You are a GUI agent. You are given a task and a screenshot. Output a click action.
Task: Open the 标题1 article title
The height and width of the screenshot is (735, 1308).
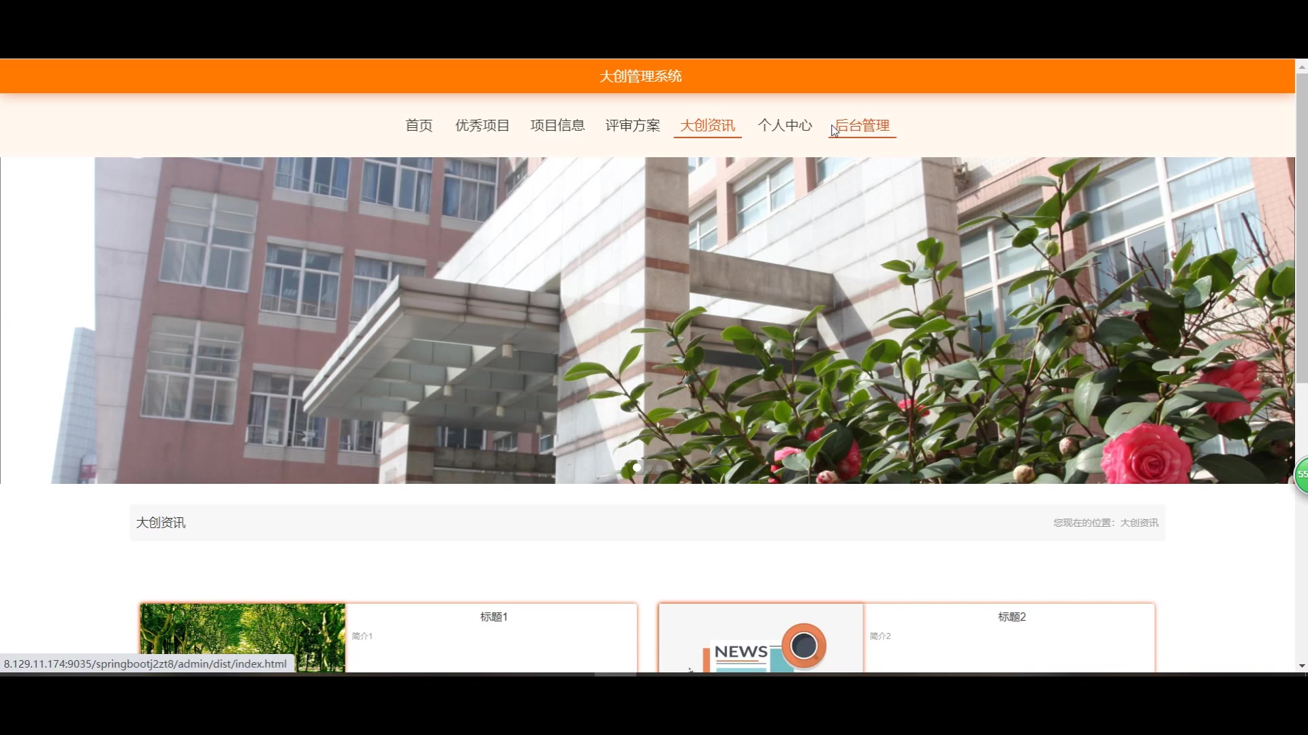[x=494, y=617]
